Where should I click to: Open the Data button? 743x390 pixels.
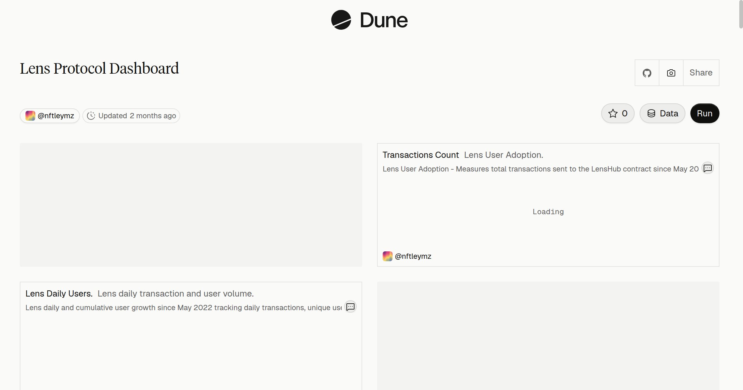coord(662,113)
